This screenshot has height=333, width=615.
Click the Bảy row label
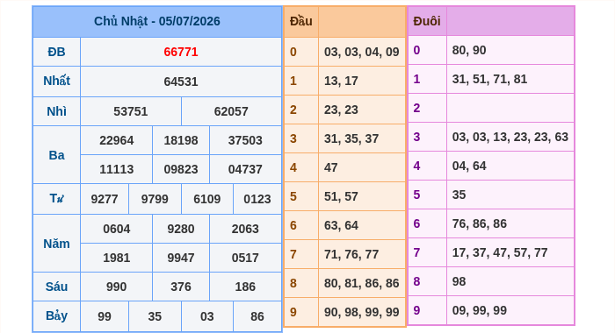(56, 315)
